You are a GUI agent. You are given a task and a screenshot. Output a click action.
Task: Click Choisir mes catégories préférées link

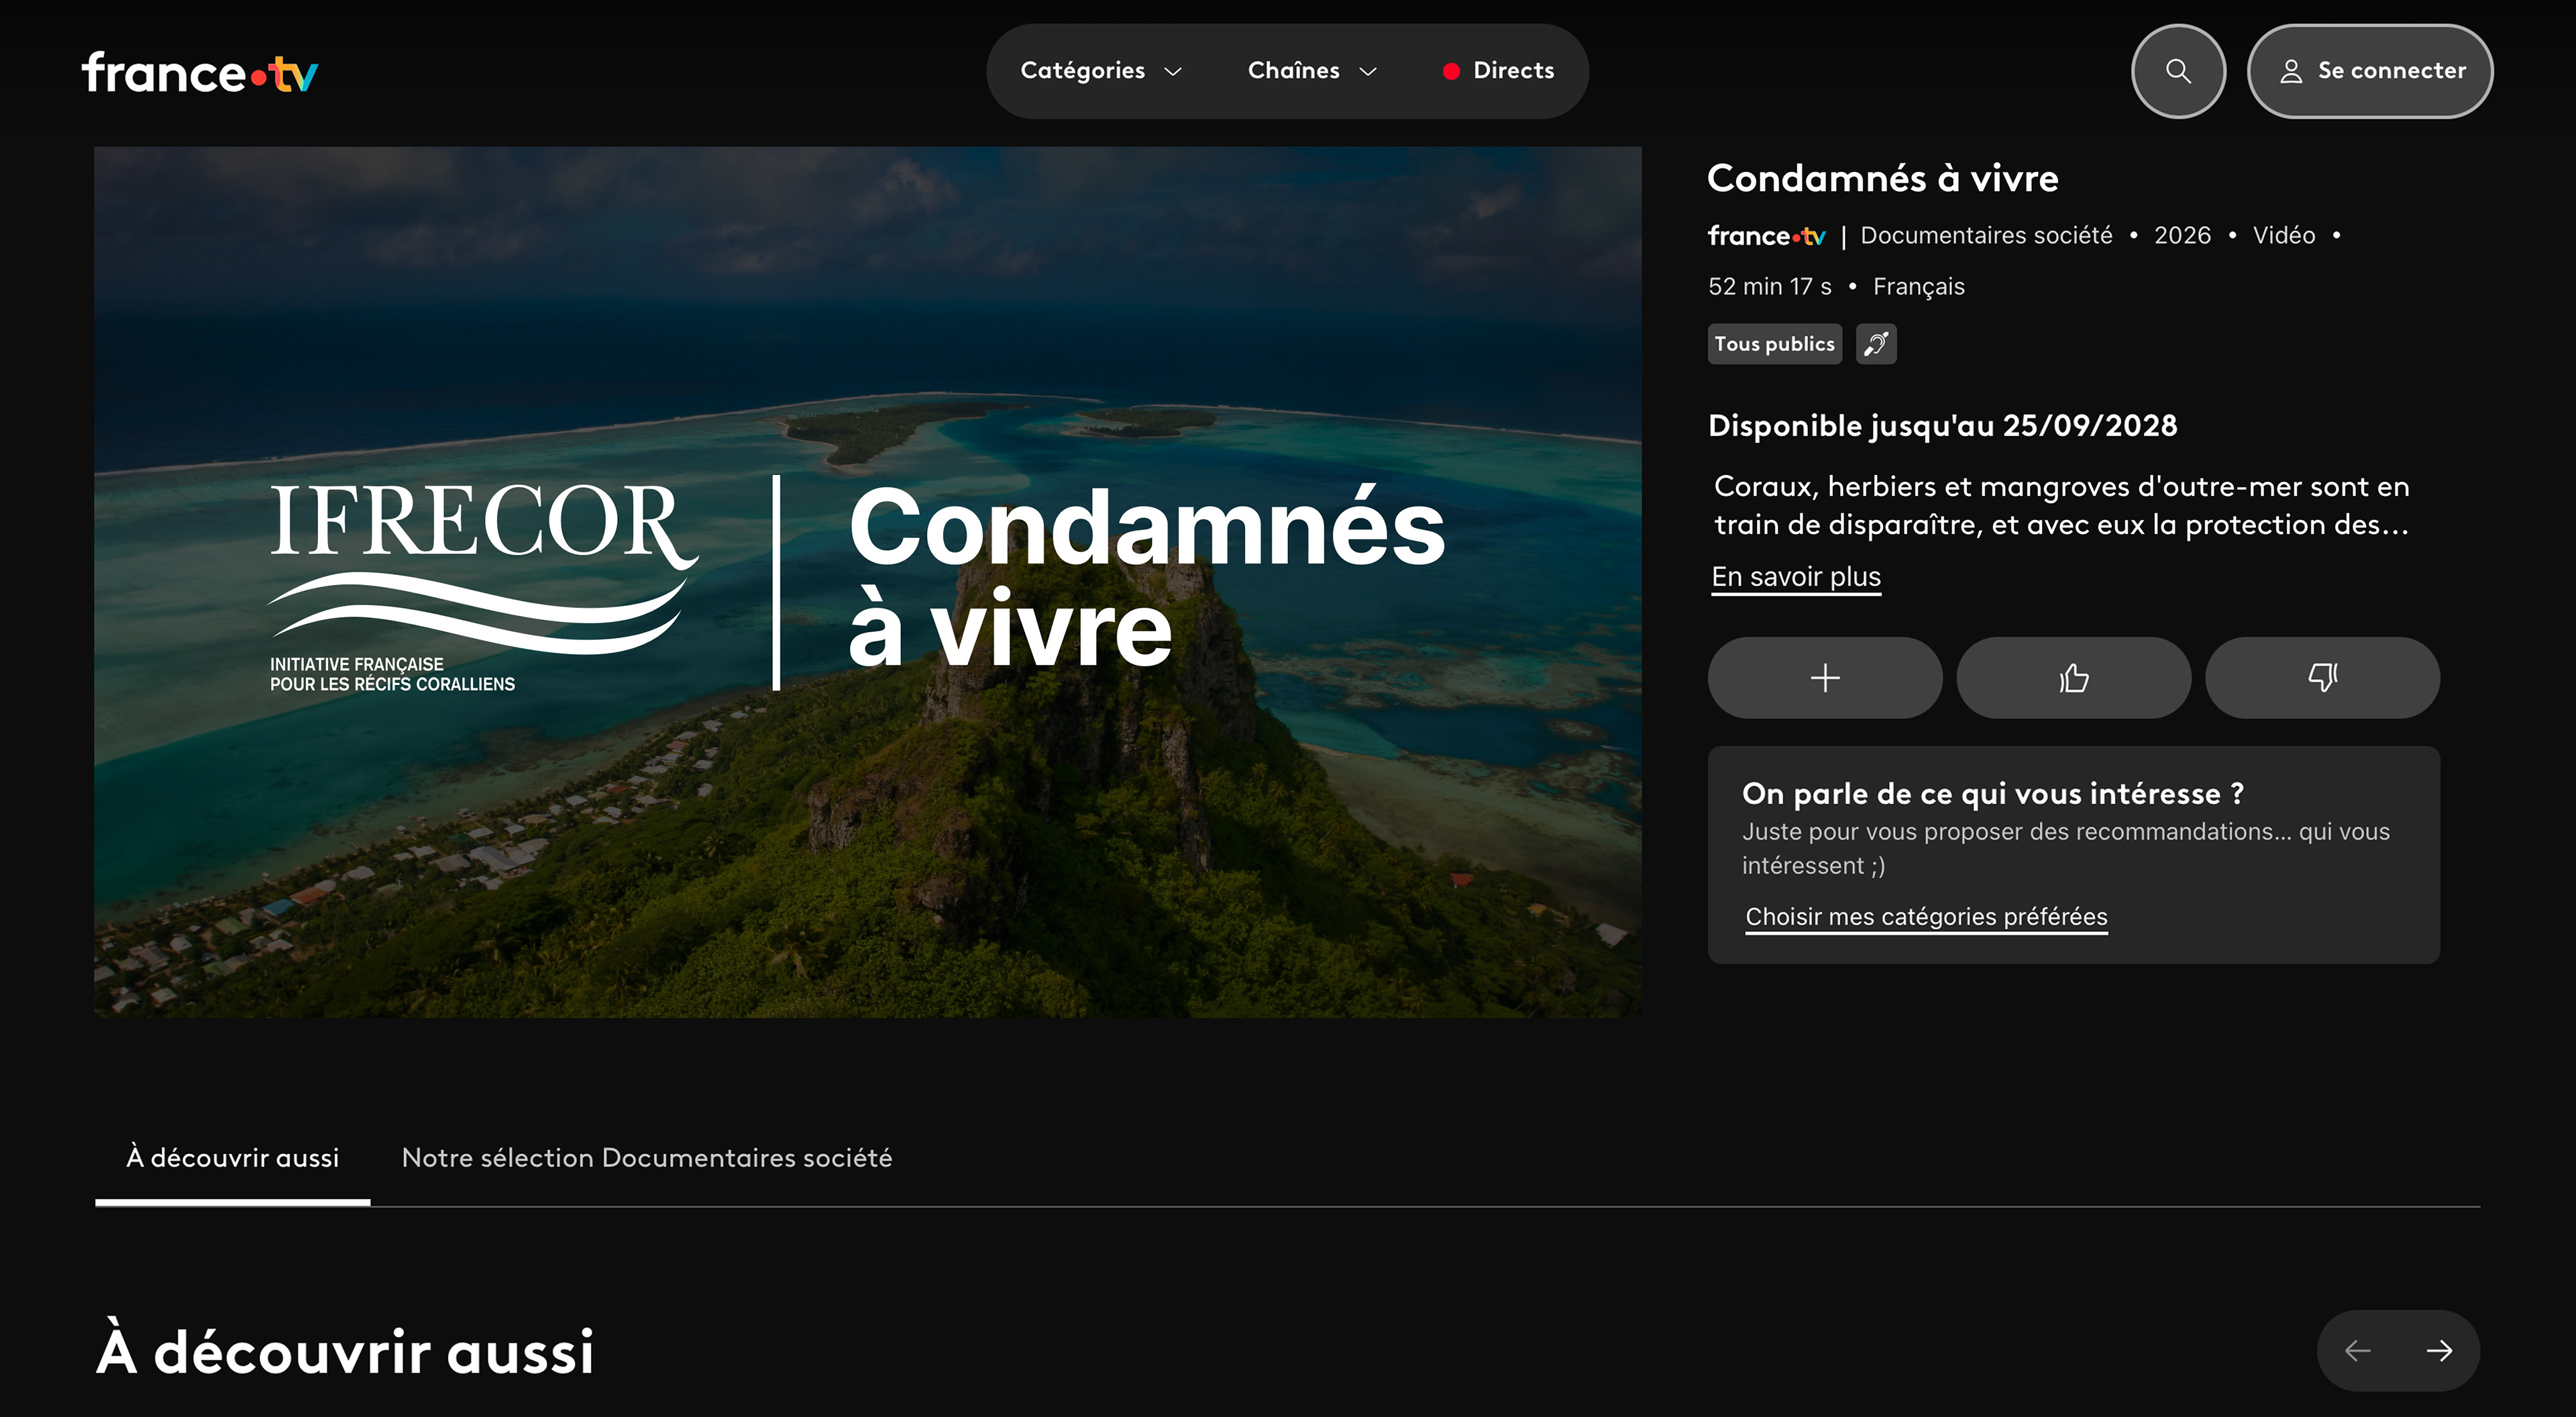(1926, 917)
